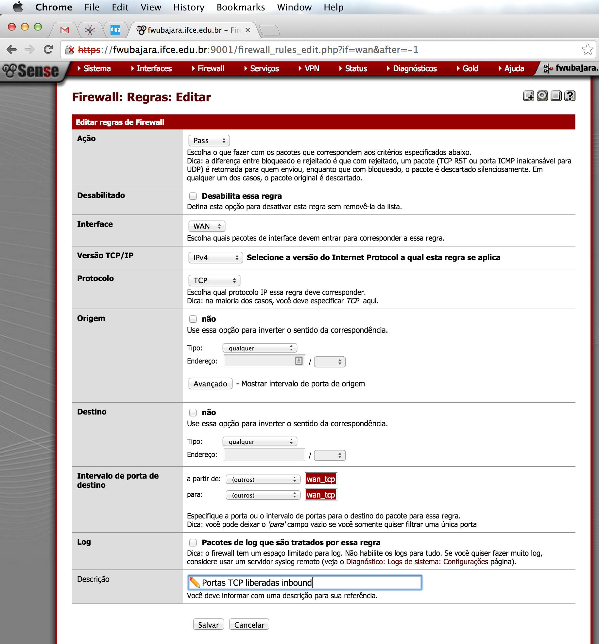Open the Destino subnet mask dropdown
The height and width of the screenshot is (644, 599).
coord(330,455)
